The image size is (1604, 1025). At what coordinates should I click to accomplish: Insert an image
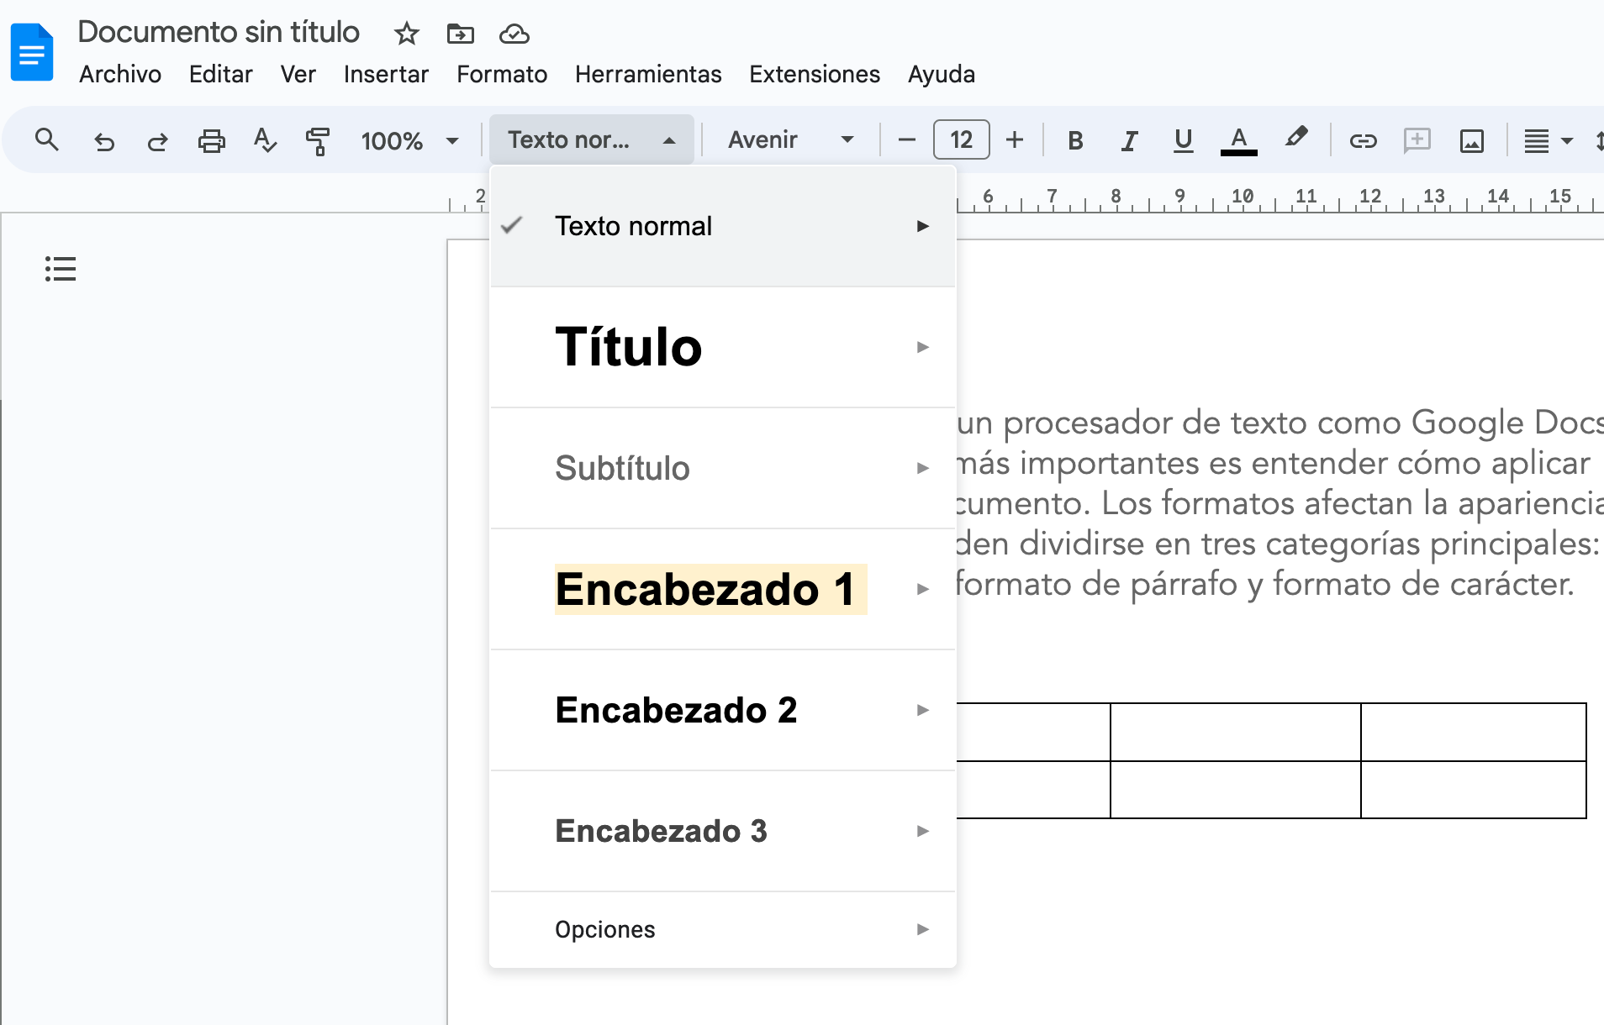point(1472,140)
